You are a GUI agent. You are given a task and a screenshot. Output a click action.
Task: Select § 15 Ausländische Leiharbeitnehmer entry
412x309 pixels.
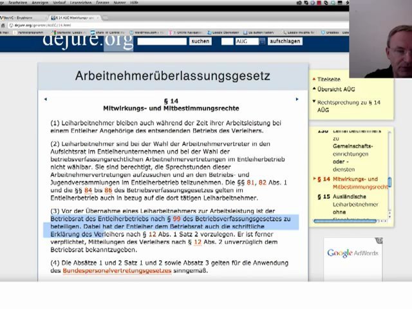(x=348, y=204)
